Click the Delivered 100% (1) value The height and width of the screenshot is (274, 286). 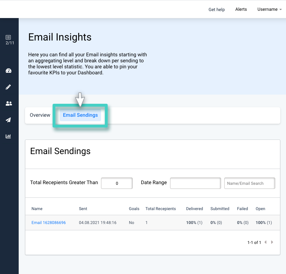[194, 223]
